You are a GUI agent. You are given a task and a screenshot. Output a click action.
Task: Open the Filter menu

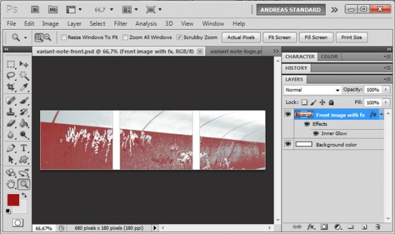point(120,24)
